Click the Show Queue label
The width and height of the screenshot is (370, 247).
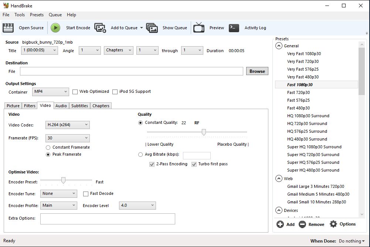pos(175,28)
